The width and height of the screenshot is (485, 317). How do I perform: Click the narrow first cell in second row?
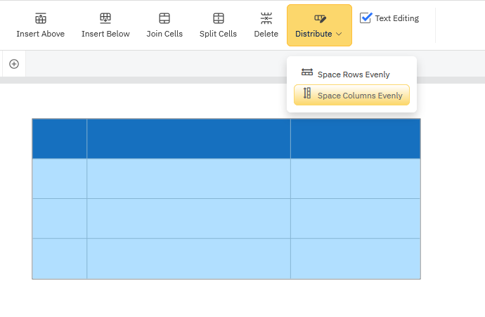pyautogui.click(x=60, y=179)
